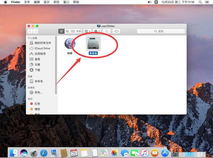Open the tags dropdown in toolbar
The image size is (213, 158).
(117, 31)
